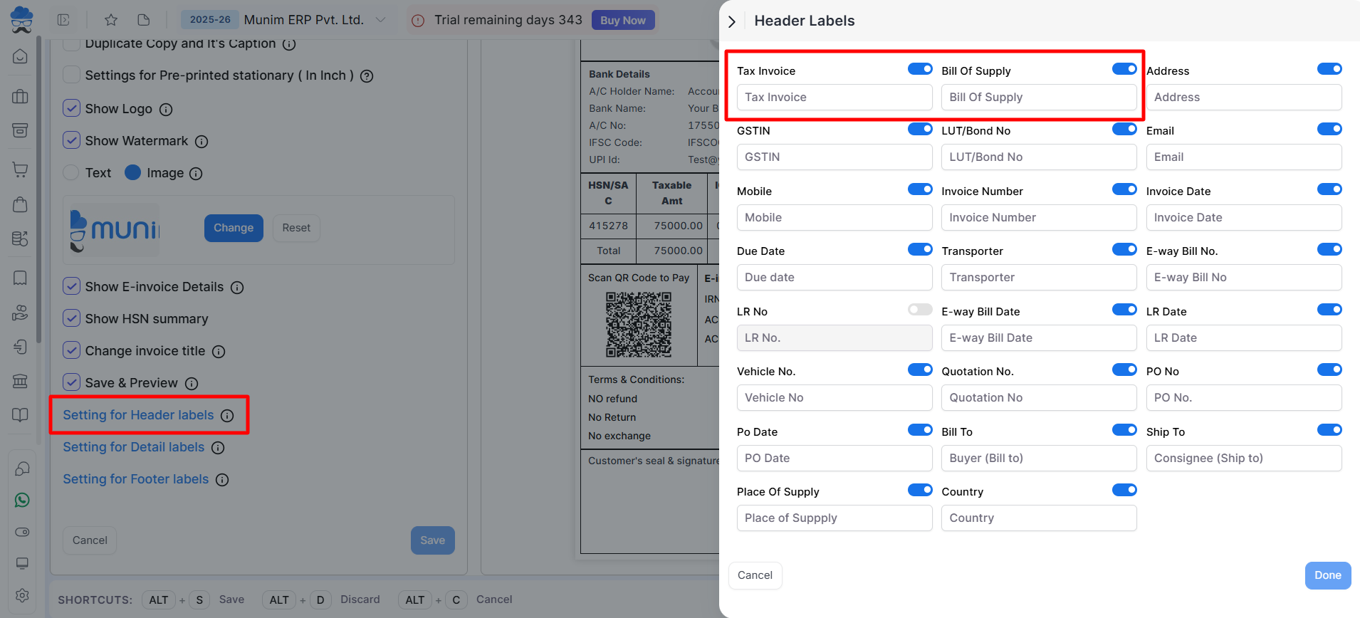Click the WhatsApp icon in sidebar

[22, 500]
